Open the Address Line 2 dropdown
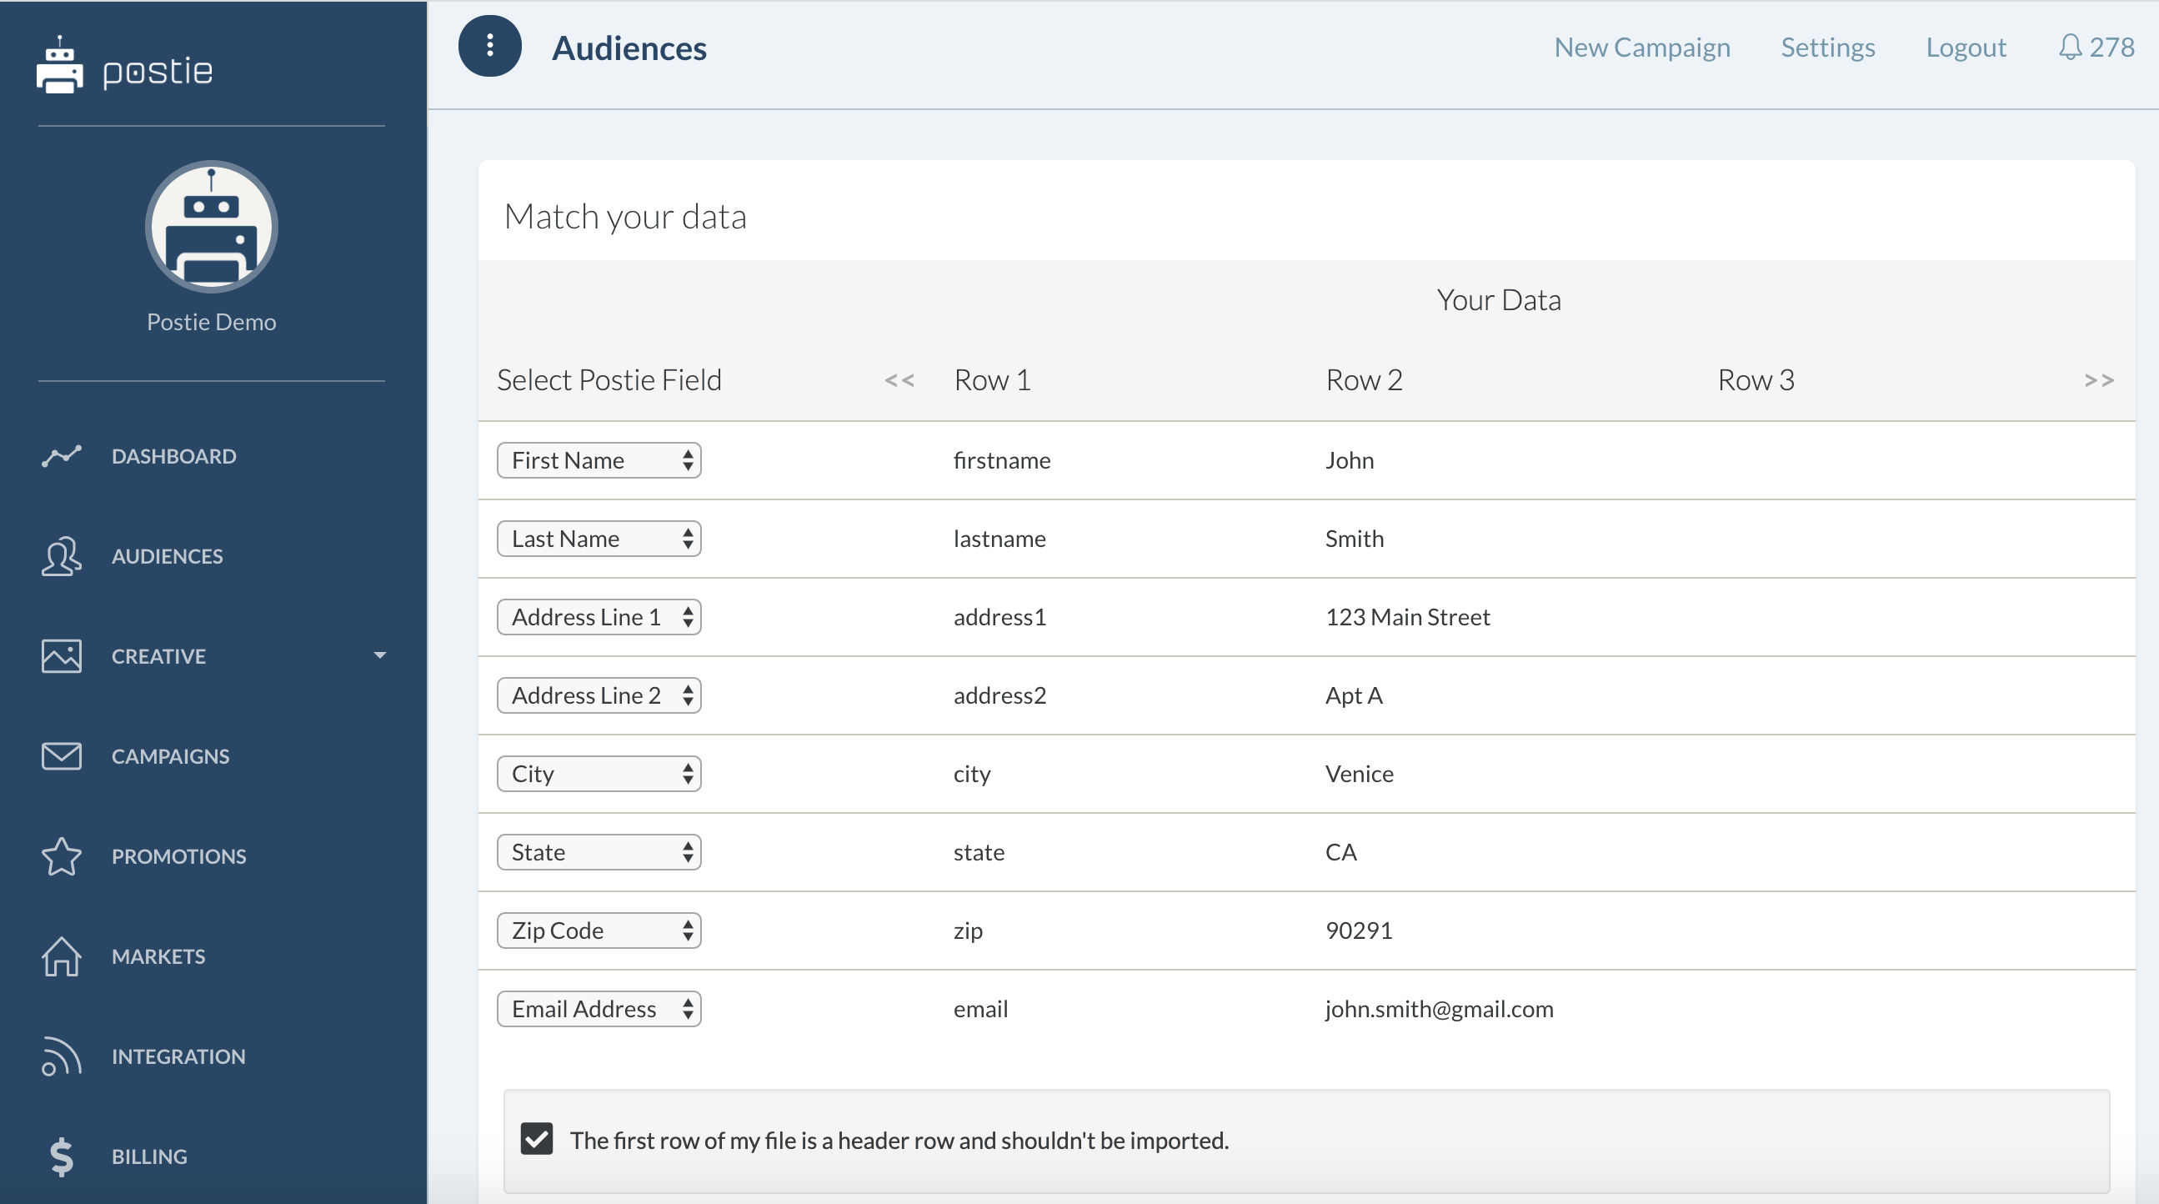The height and width of the screenshot is (1204, 2159). pos(599,695)
